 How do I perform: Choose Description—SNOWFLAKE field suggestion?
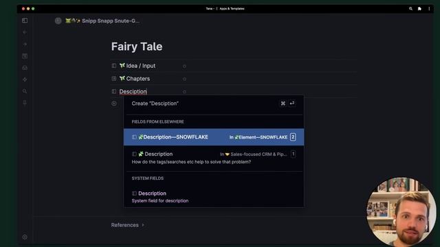point(214,137)
